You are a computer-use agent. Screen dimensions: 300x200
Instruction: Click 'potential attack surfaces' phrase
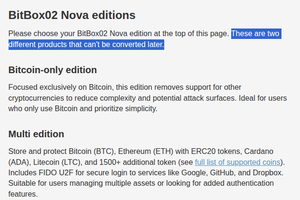(194, 98)
